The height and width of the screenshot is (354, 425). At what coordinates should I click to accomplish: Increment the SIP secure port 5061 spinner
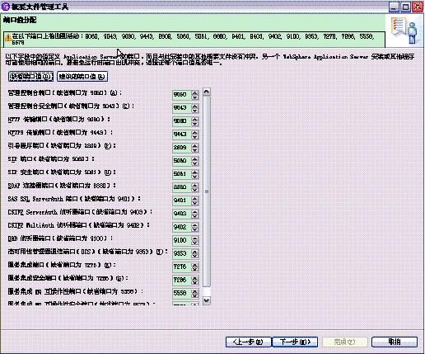coord(195,172)
